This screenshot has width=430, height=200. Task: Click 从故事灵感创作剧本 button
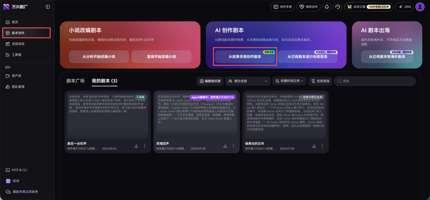tap(245, 57)
